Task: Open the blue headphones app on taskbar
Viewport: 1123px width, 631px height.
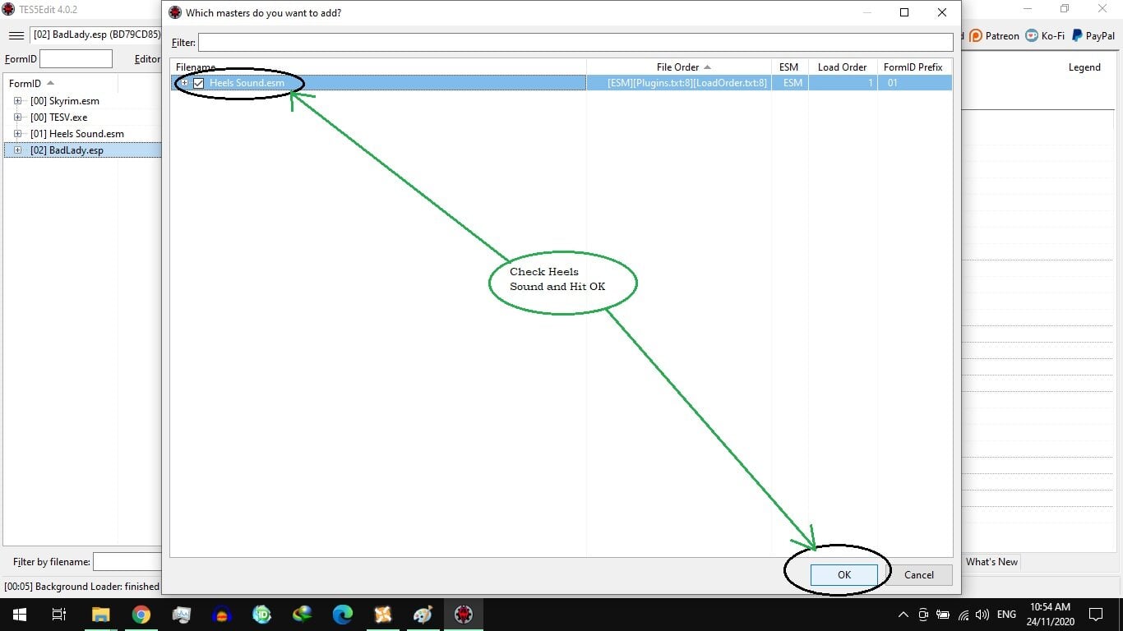Action: 222,615
